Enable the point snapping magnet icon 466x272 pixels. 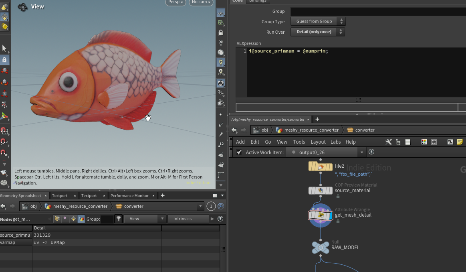coord(4,153)
